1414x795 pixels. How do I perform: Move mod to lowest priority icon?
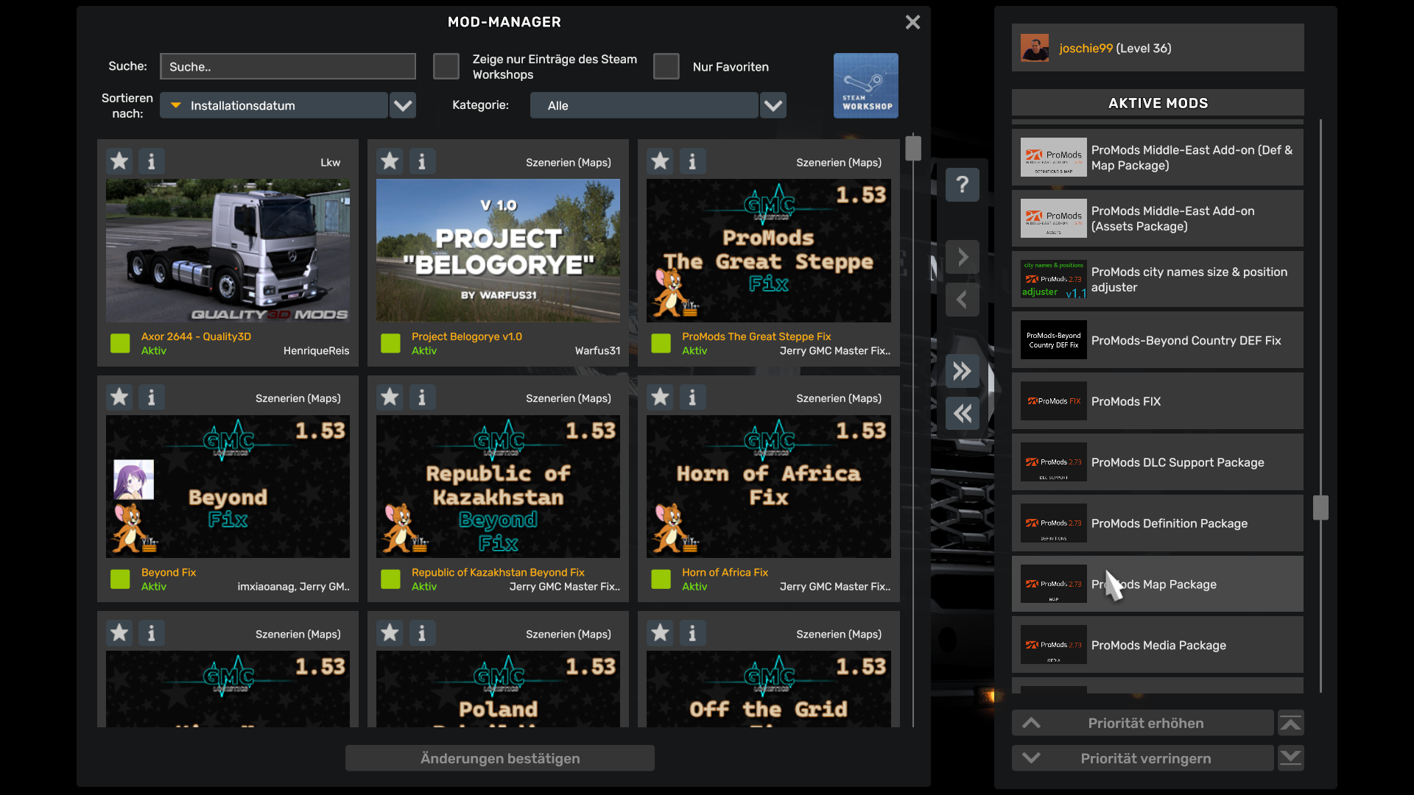(1291, 758)
